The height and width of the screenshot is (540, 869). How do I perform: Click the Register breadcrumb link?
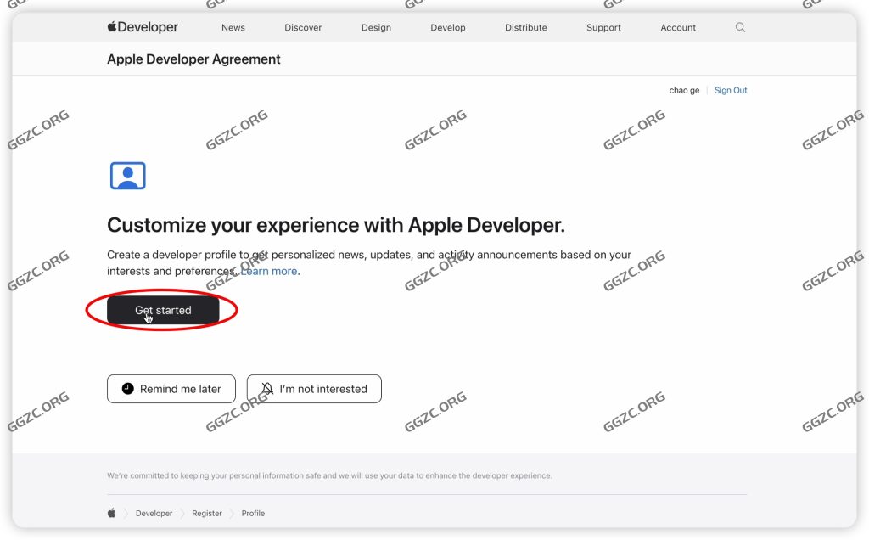[206, 513]
